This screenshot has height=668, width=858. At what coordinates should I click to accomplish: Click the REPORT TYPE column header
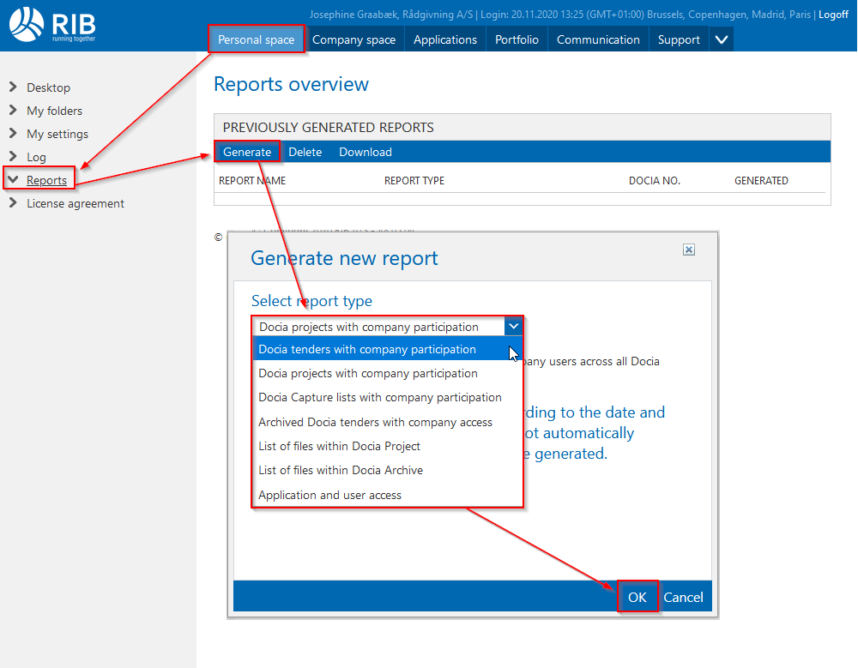coord(414,181)
